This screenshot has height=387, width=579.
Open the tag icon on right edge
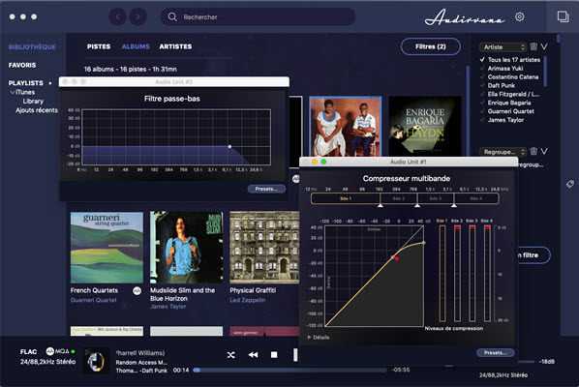(569, 184)
